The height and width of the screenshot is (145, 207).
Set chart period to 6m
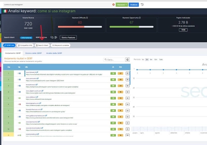151,60
